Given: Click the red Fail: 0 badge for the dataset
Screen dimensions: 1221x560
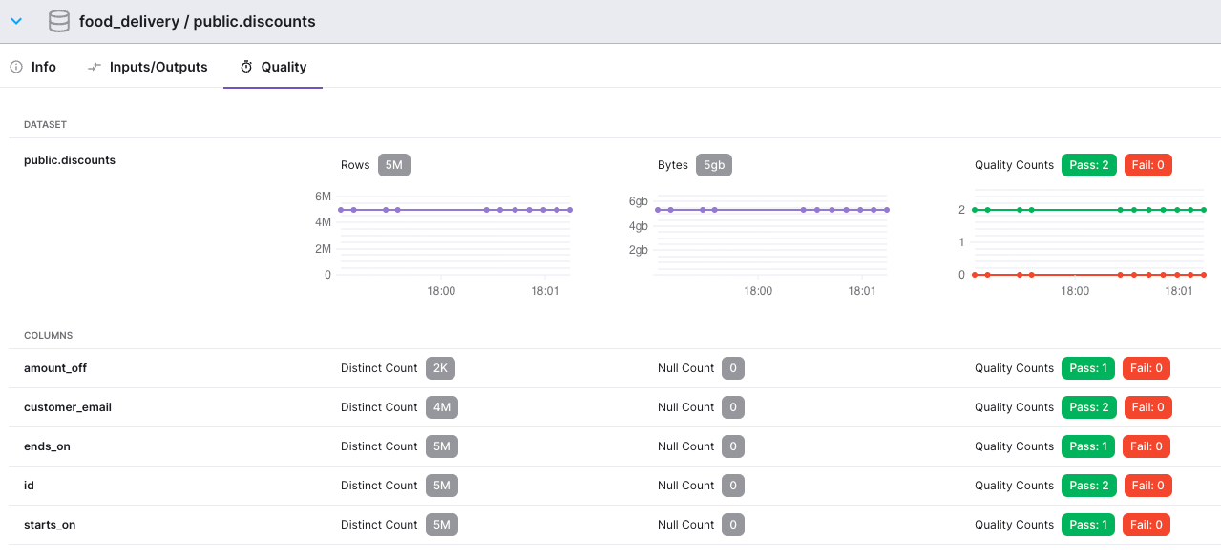Looking at the screenshot, I should (1147, 164).
